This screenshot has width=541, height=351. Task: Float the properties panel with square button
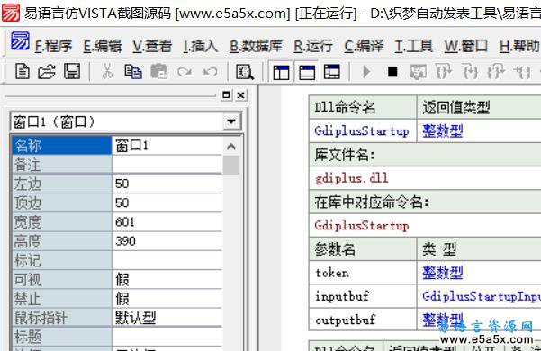pyautogui.click(x=226, y=94)
